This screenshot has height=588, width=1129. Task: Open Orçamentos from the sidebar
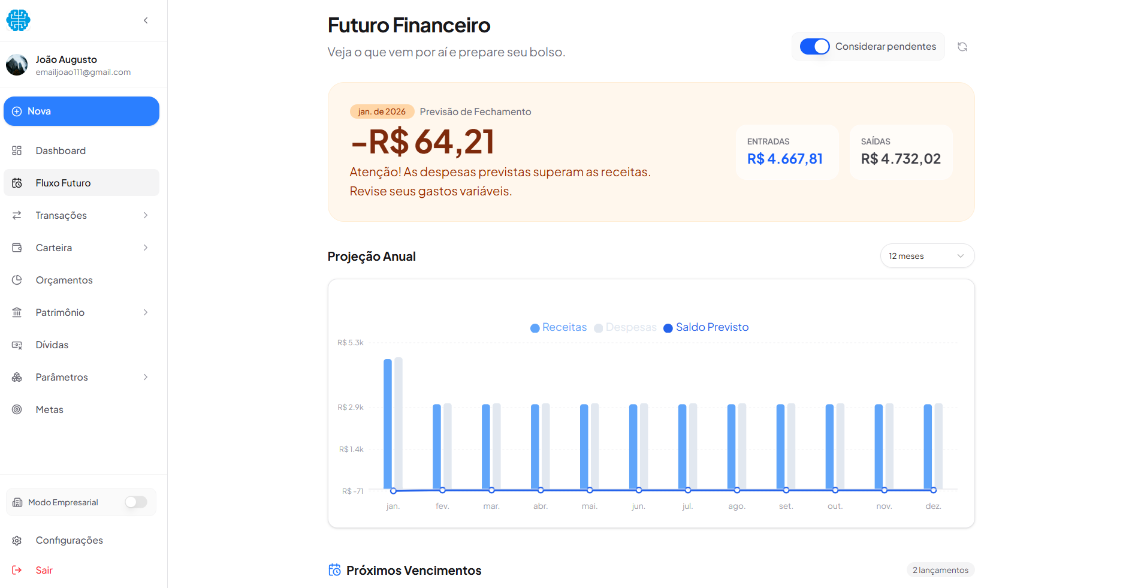point(64,280)
